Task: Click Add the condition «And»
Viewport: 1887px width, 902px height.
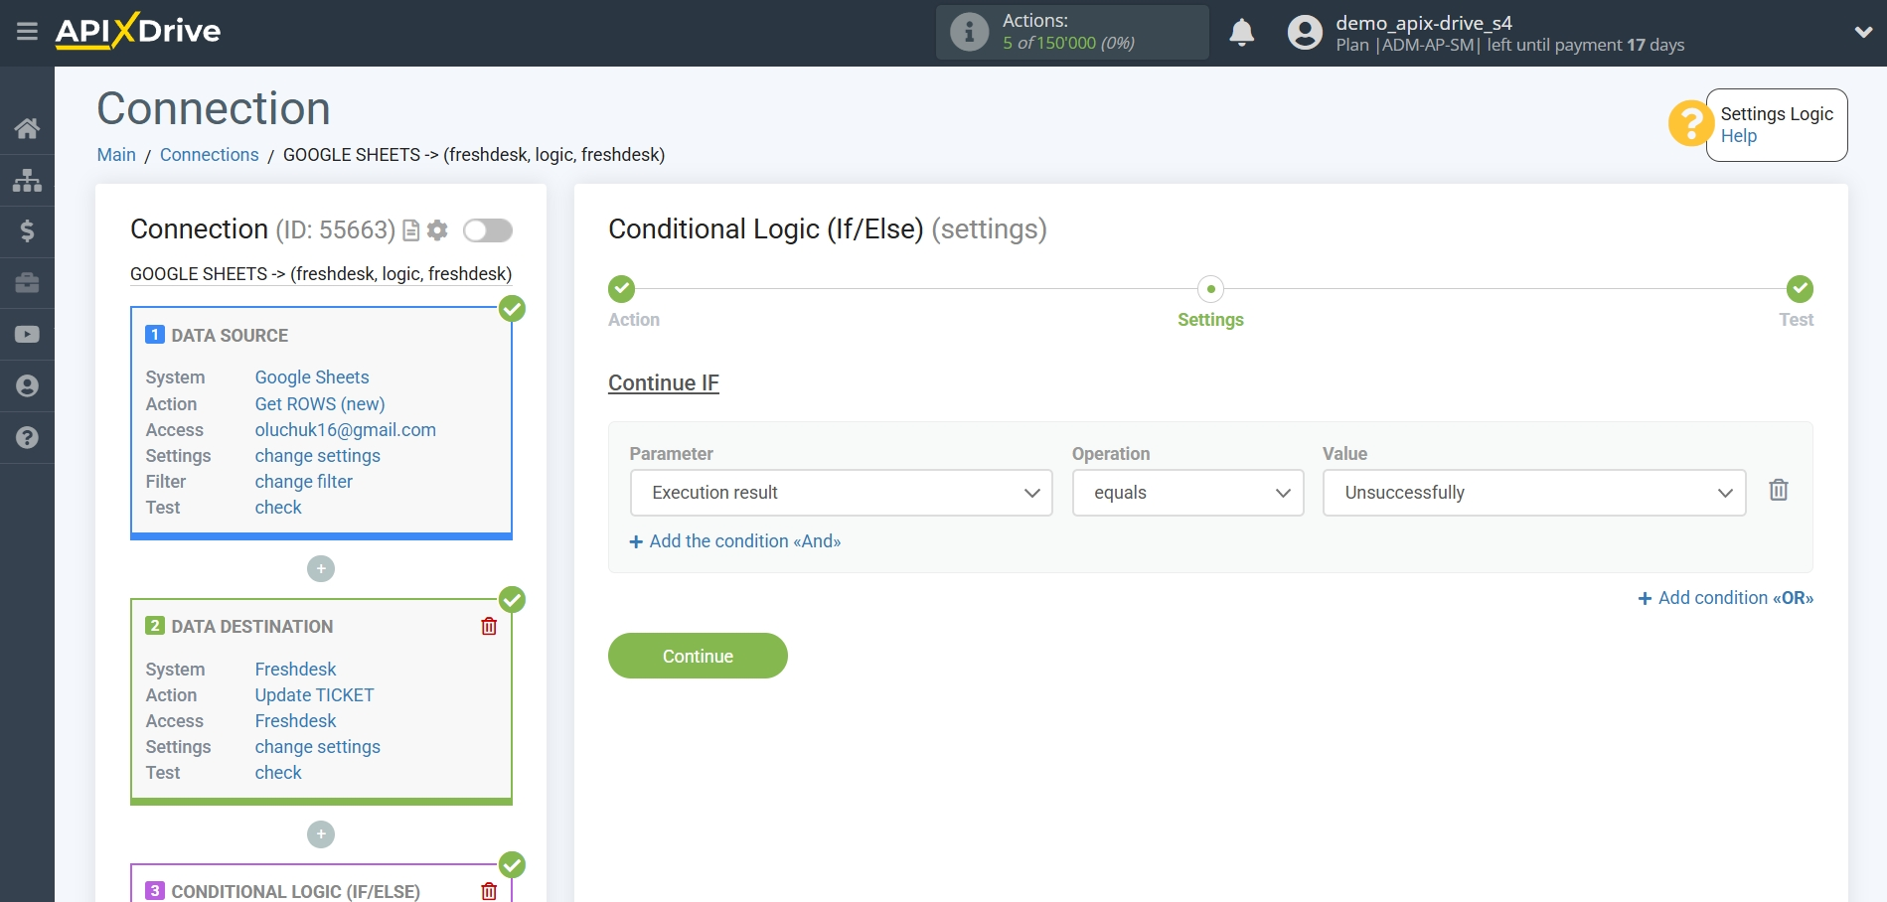Action: pyautogui.click(x=735, y=541)
